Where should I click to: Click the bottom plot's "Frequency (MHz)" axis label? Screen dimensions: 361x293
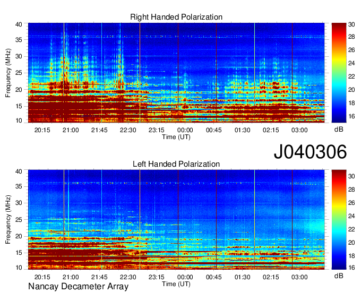[8, 220]
